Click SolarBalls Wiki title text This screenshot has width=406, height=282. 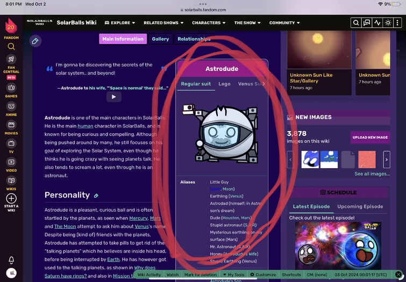(76, 23)
